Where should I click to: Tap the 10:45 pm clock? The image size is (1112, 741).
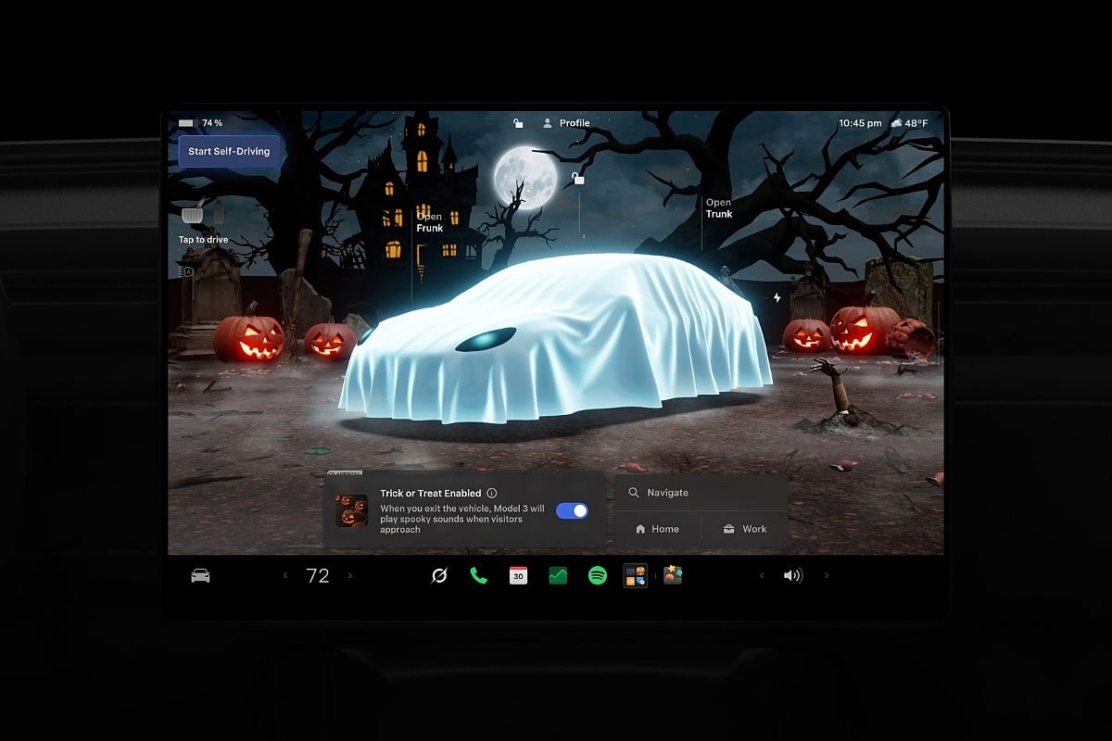click(860, 123)
